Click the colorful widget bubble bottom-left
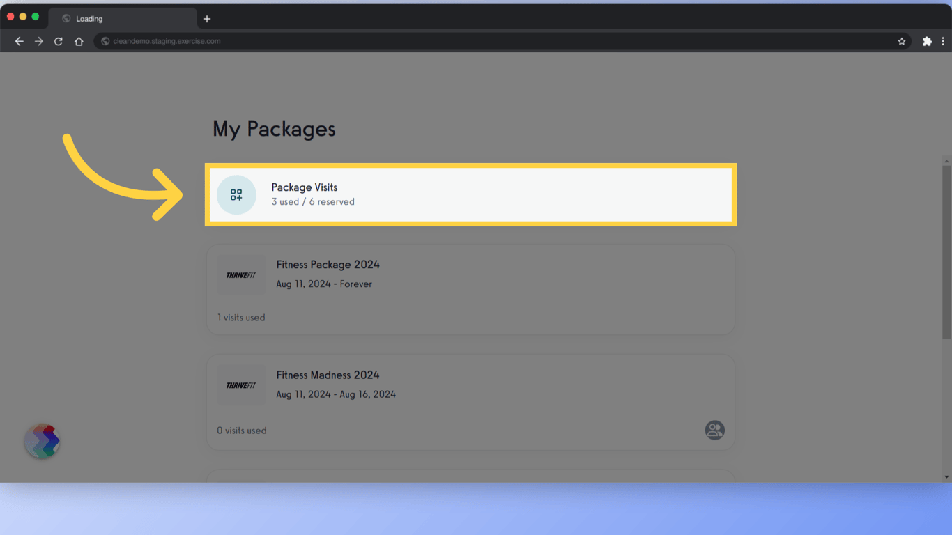This screenshot has height=535, width=952. coord(42,441)
